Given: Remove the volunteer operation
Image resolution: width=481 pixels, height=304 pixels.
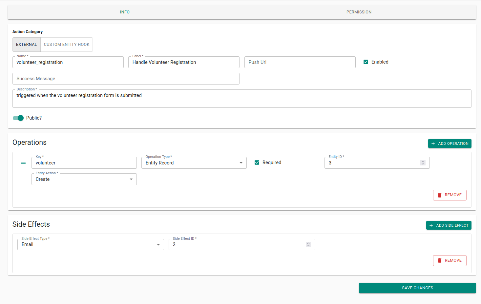Looking at the screenshot, I should pyautogui.click(x=450, y=195).
